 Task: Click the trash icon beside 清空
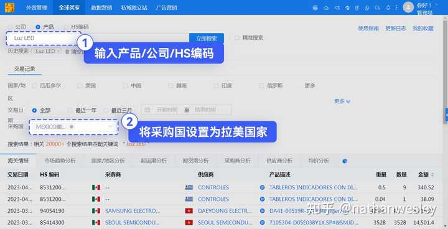point(67,52)
